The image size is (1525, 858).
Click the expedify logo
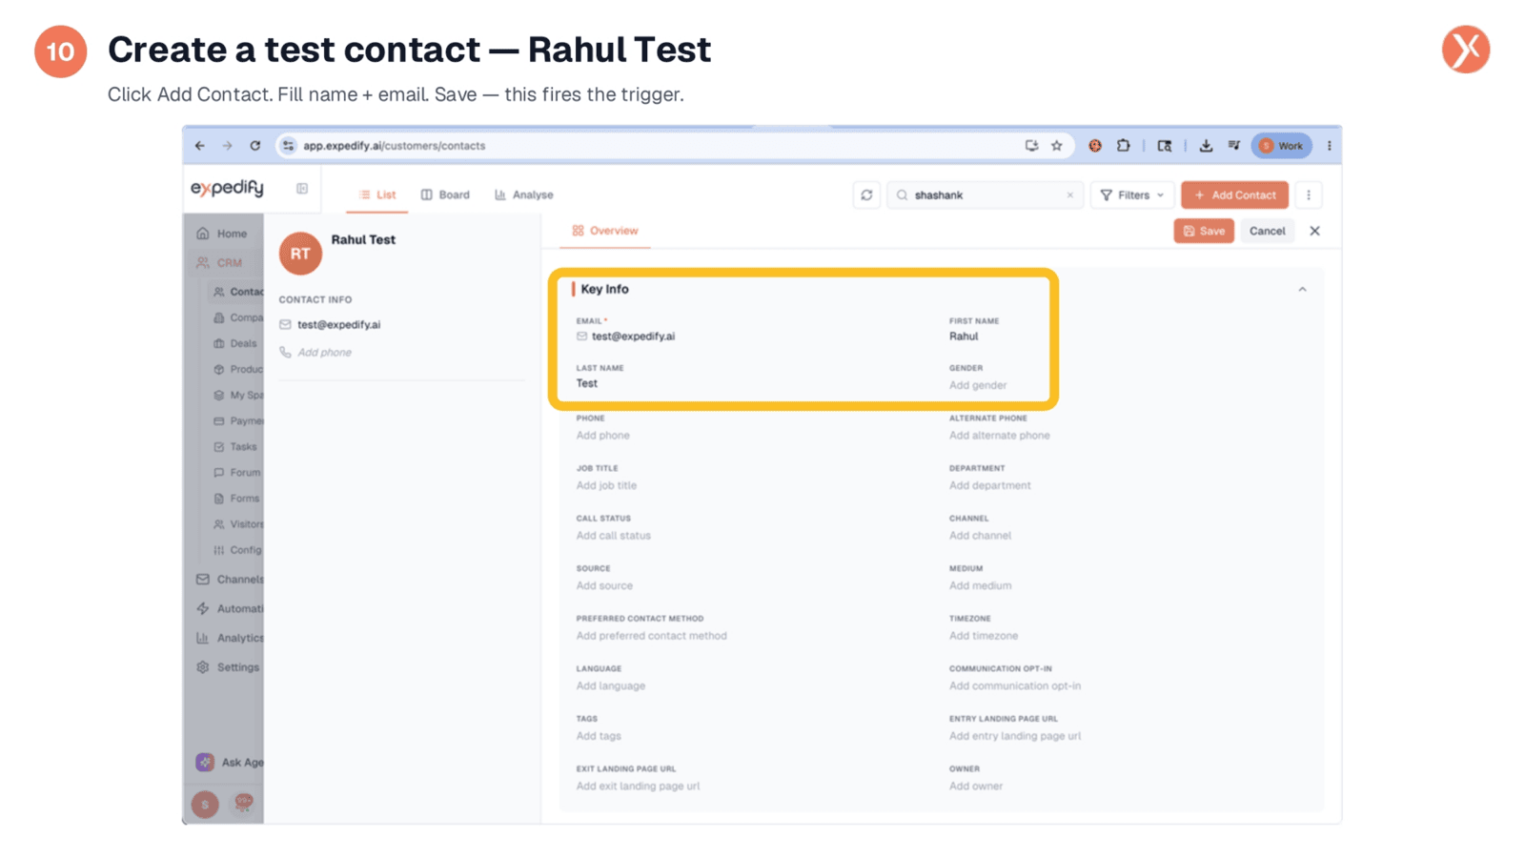(x=227, y=188)
